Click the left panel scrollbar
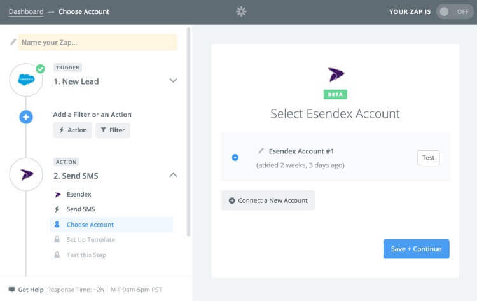This screenshot has height=301, width=477. (188, 132)
